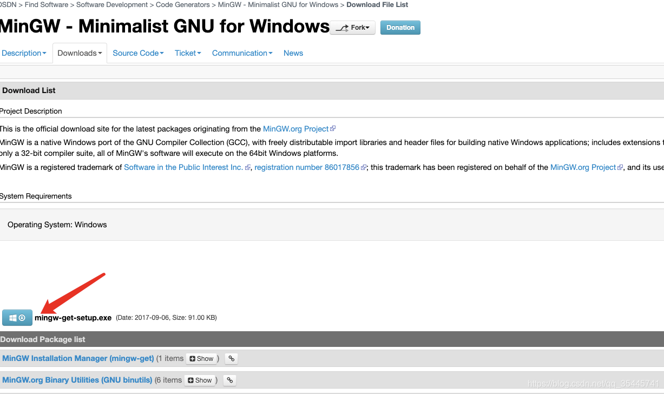Click the Donation button
Image resolution: width=664 pixels, height=394 pixels.
[x=400, y=28]
